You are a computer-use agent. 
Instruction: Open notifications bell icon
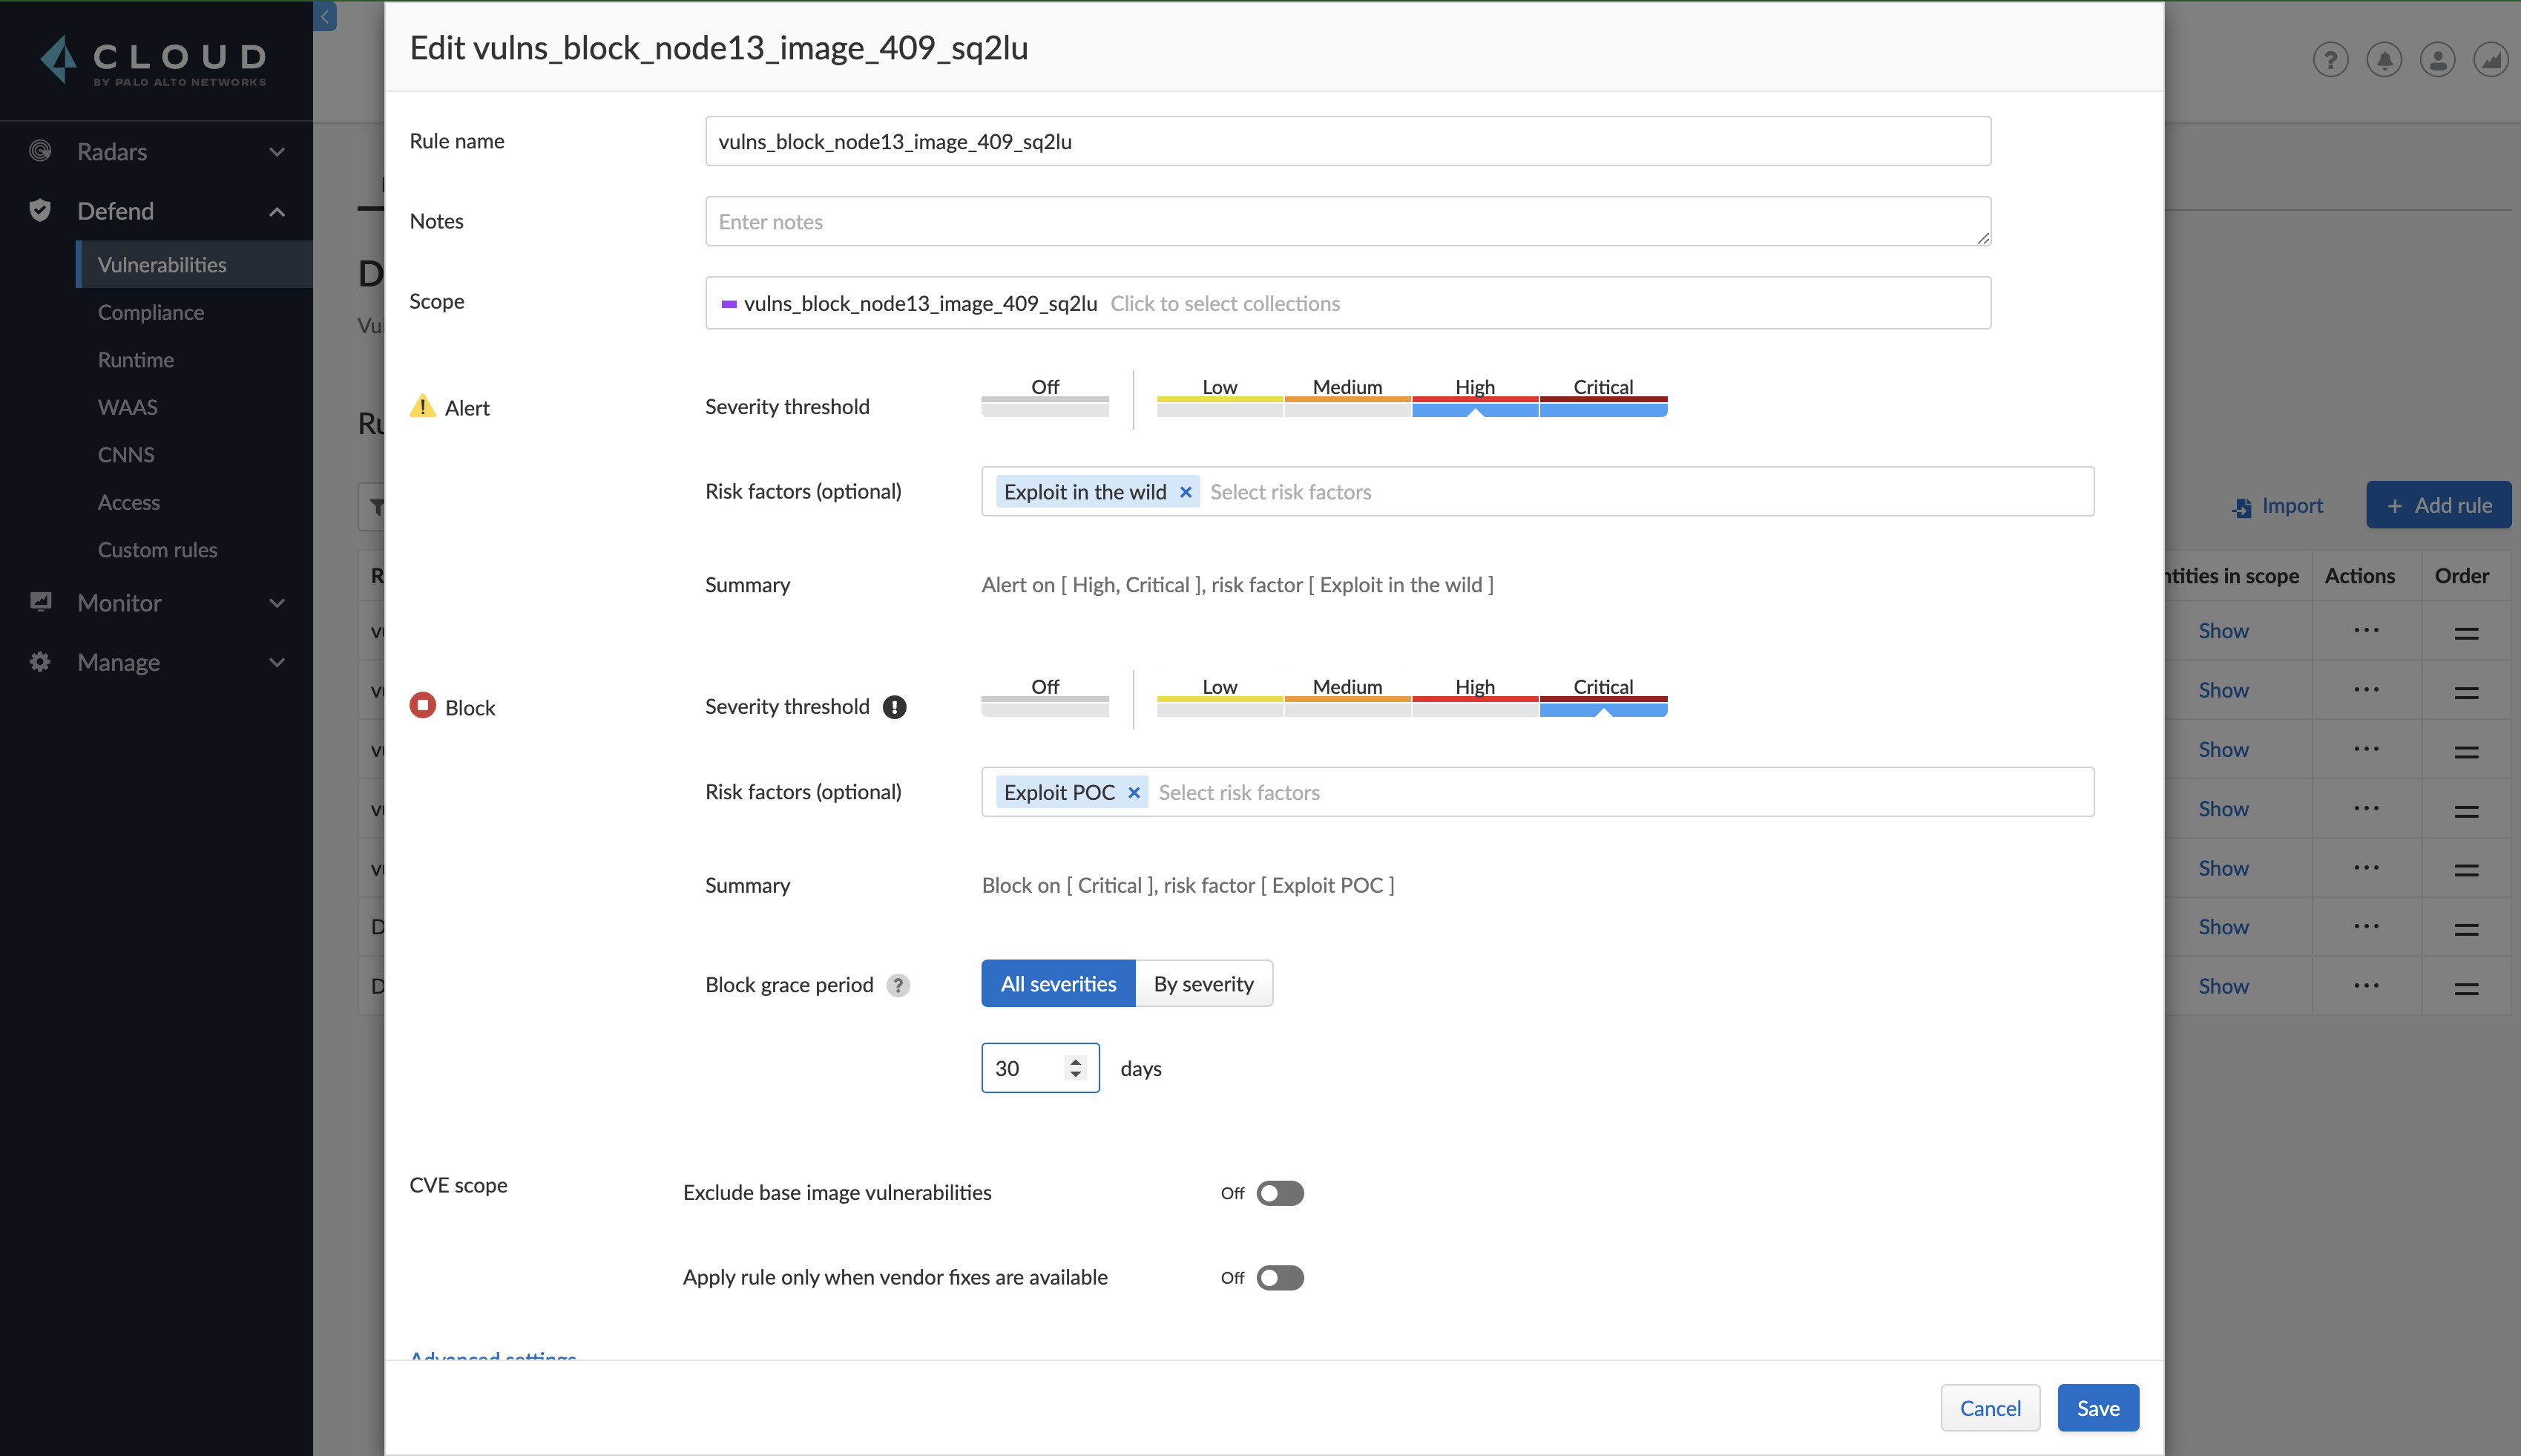coord(2384,60)
